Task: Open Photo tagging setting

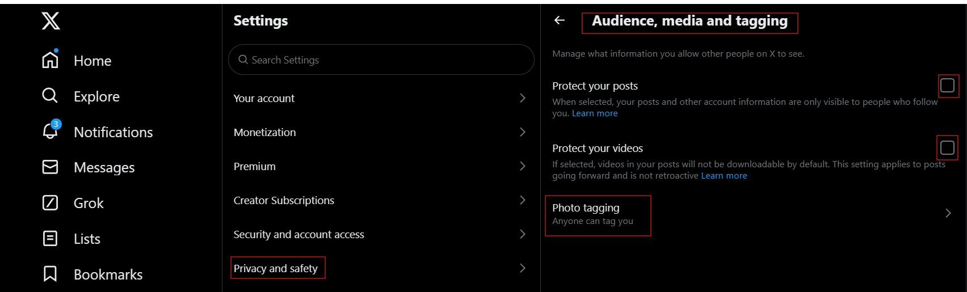Action: 754,214
